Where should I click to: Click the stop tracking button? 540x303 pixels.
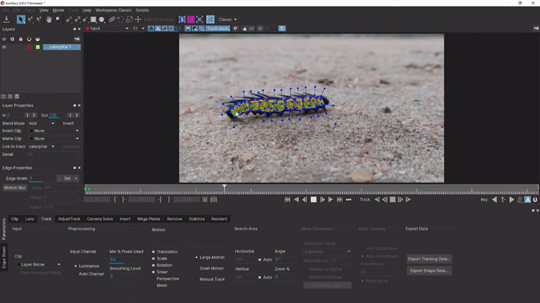[x=392, y=199]
